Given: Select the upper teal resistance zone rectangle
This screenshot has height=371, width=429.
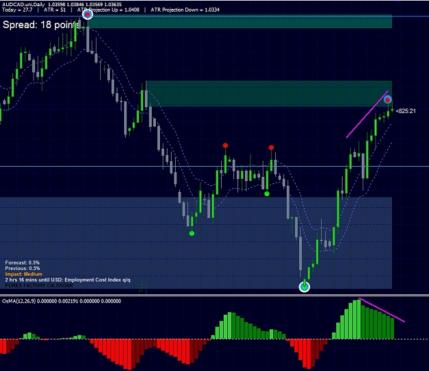Looking at the screenshot, I should click(240, 21).
